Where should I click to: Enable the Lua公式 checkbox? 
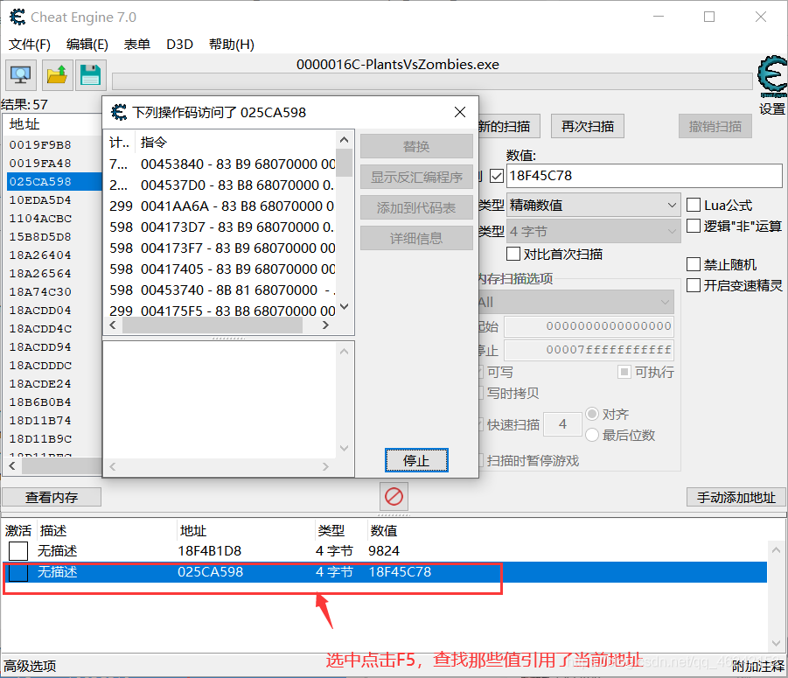click(694, 205)
